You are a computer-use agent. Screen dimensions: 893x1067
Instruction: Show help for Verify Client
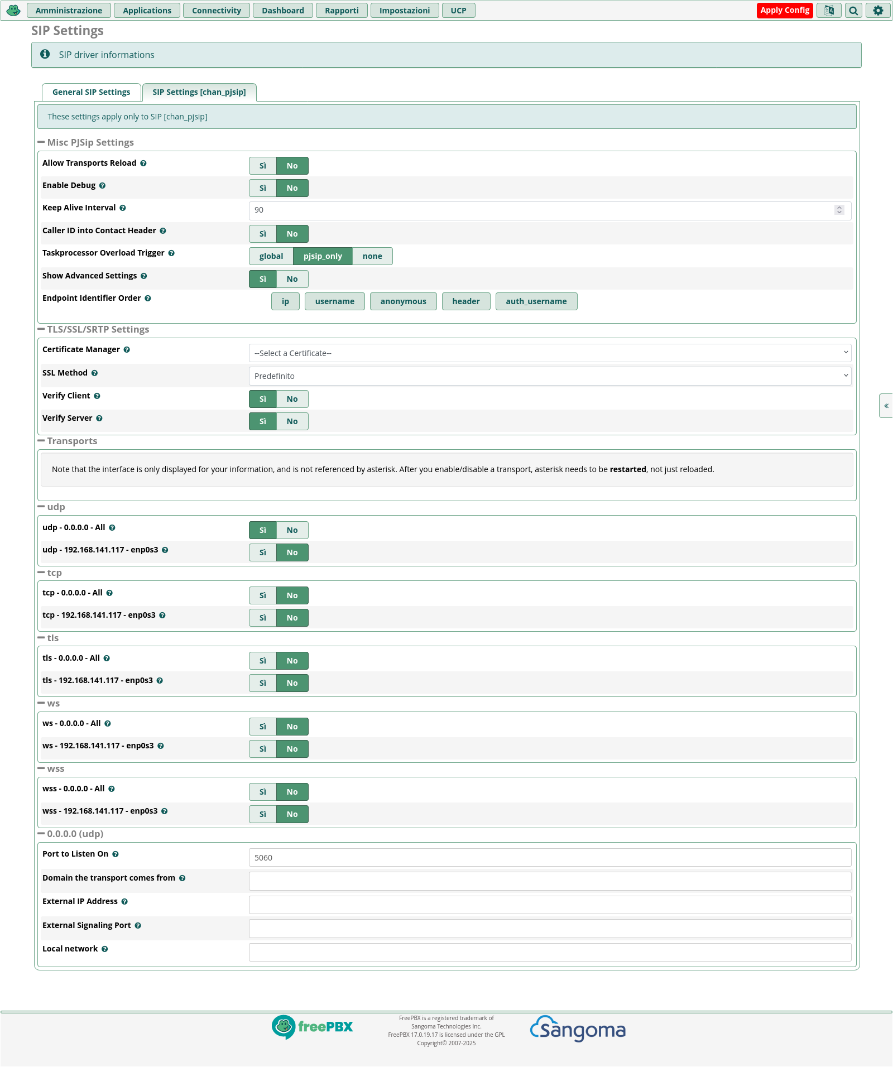pyautogui.click(x=97, y=396)
